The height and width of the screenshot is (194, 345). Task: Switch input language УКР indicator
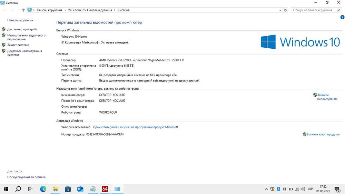tap(310, 189)
